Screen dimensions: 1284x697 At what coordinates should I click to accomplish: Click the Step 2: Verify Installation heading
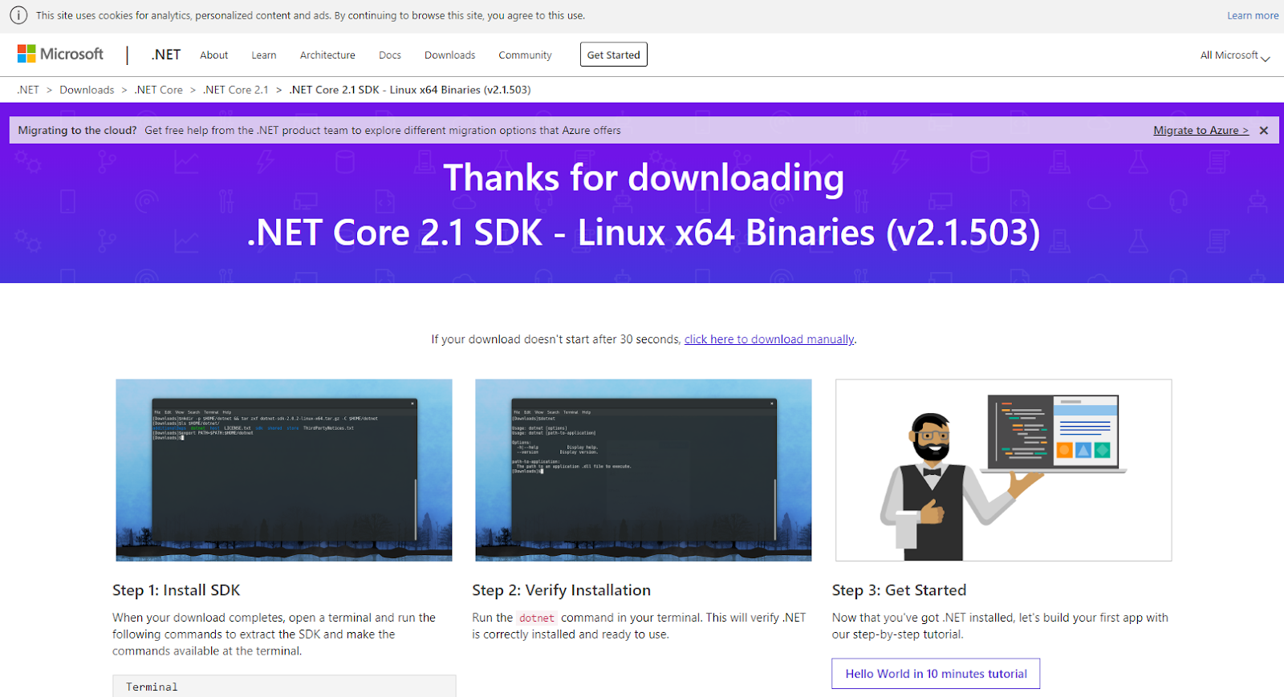pos(562,590)
